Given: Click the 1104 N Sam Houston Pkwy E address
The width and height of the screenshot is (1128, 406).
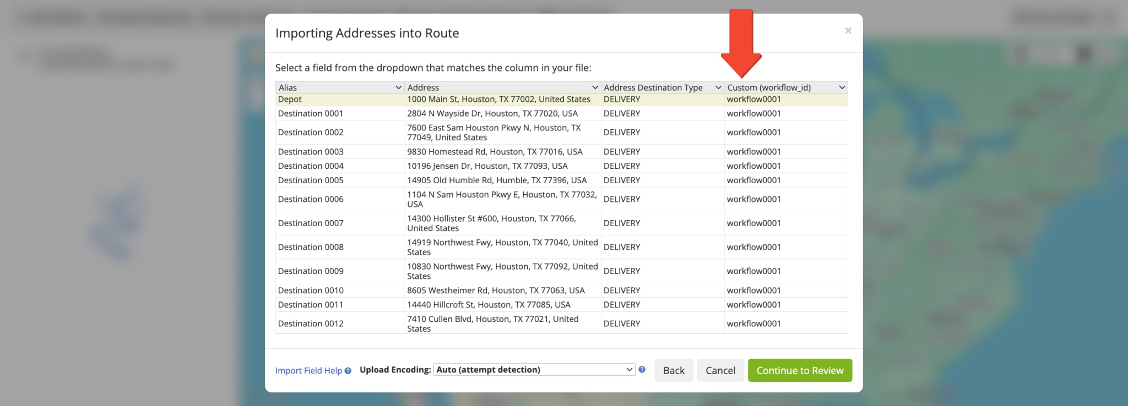Looking at the screenshot, I should (503, 199).
